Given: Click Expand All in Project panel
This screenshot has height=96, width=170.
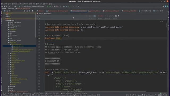Looking at the screenshot, I should (x=27, y=11).
